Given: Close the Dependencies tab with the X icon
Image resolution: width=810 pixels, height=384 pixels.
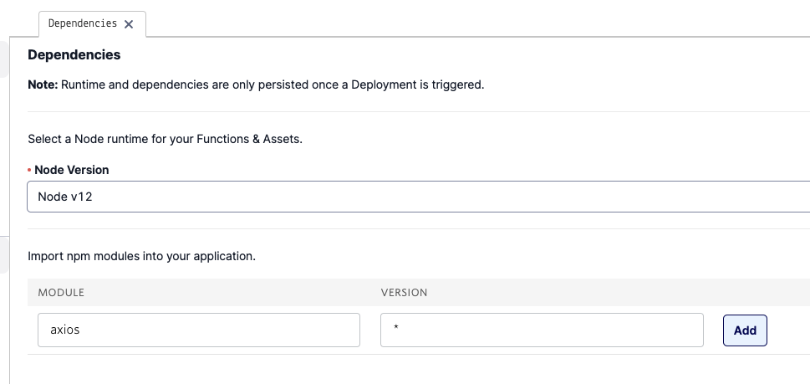Looking at the screenshot, I should [x=129, y=24].
